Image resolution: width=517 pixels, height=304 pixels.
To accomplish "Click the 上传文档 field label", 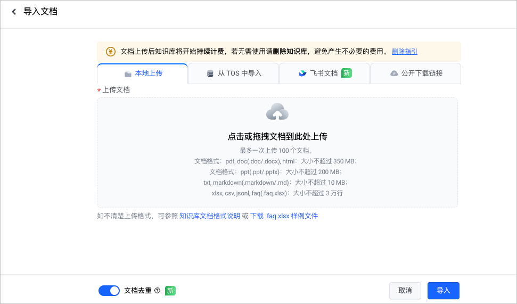I will tap(116, 89).
